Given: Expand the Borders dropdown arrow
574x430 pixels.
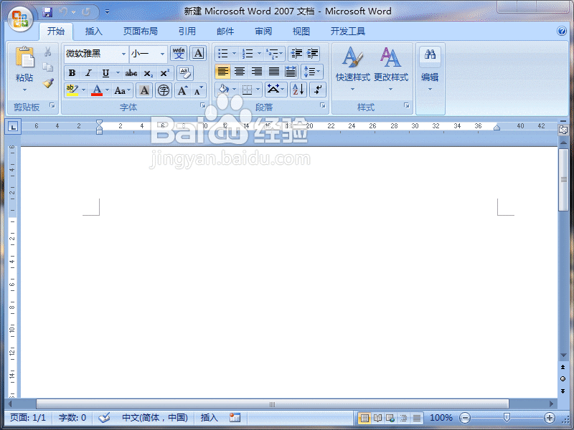Looking at the screenshot, I should point(258,89).
